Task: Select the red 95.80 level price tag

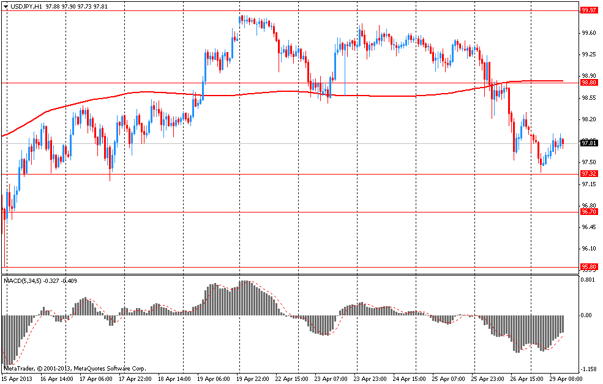Action: 589,267
